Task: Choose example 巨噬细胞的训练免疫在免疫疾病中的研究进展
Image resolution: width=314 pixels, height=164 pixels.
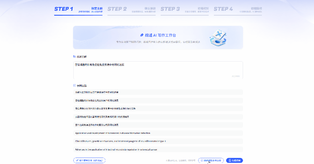Action: point(158,100)
